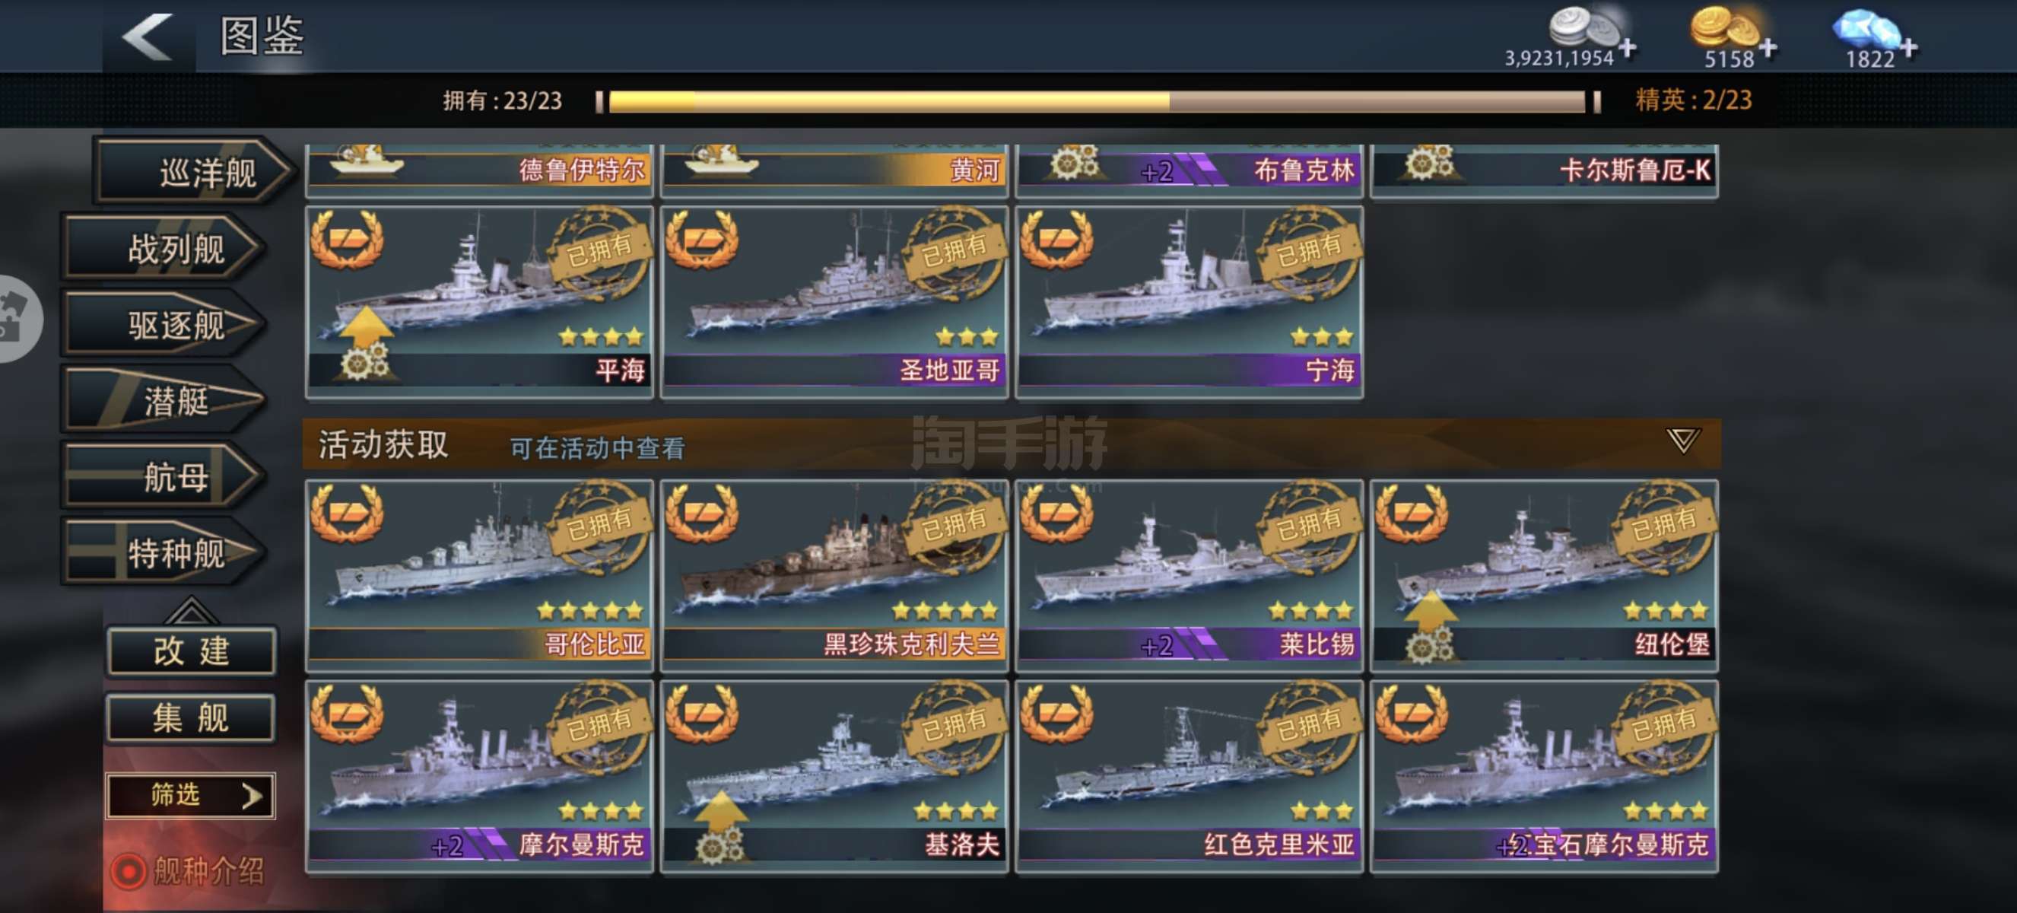The image size is (2017, 913).
Task: Add blue diamonds with plus icon
Action: click(x=1909, y=49)
